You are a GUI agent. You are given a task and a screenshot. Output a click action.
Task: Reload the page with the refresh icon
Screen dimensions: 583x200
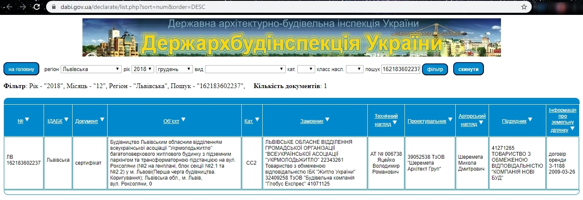pyautogui.click(x=37, y=7)
